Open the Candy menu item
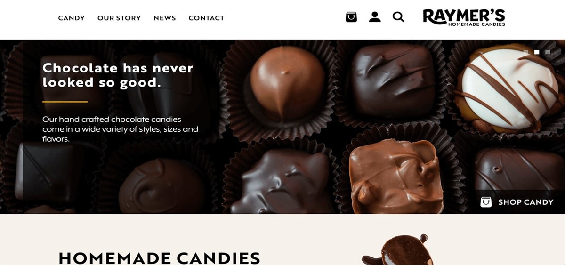The width and height of the screenshot is (565, 265). (x=72, y=18)
